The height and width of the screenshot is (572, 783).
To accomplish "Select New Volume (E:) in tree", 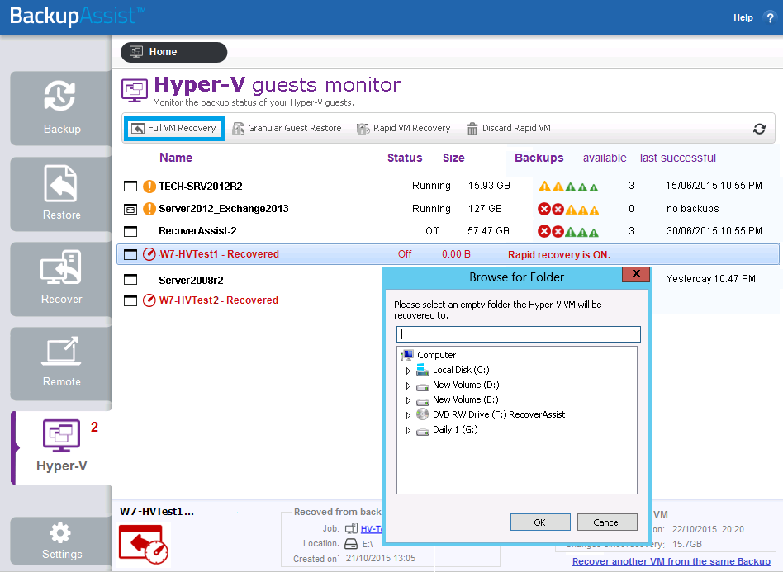I will pos(465,399).
